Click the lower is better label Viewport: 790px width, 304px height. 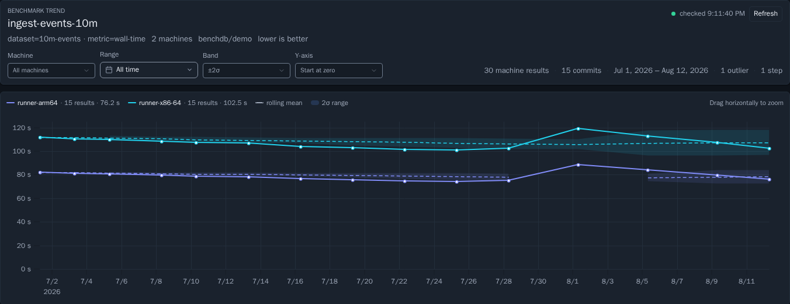[283, 39]
